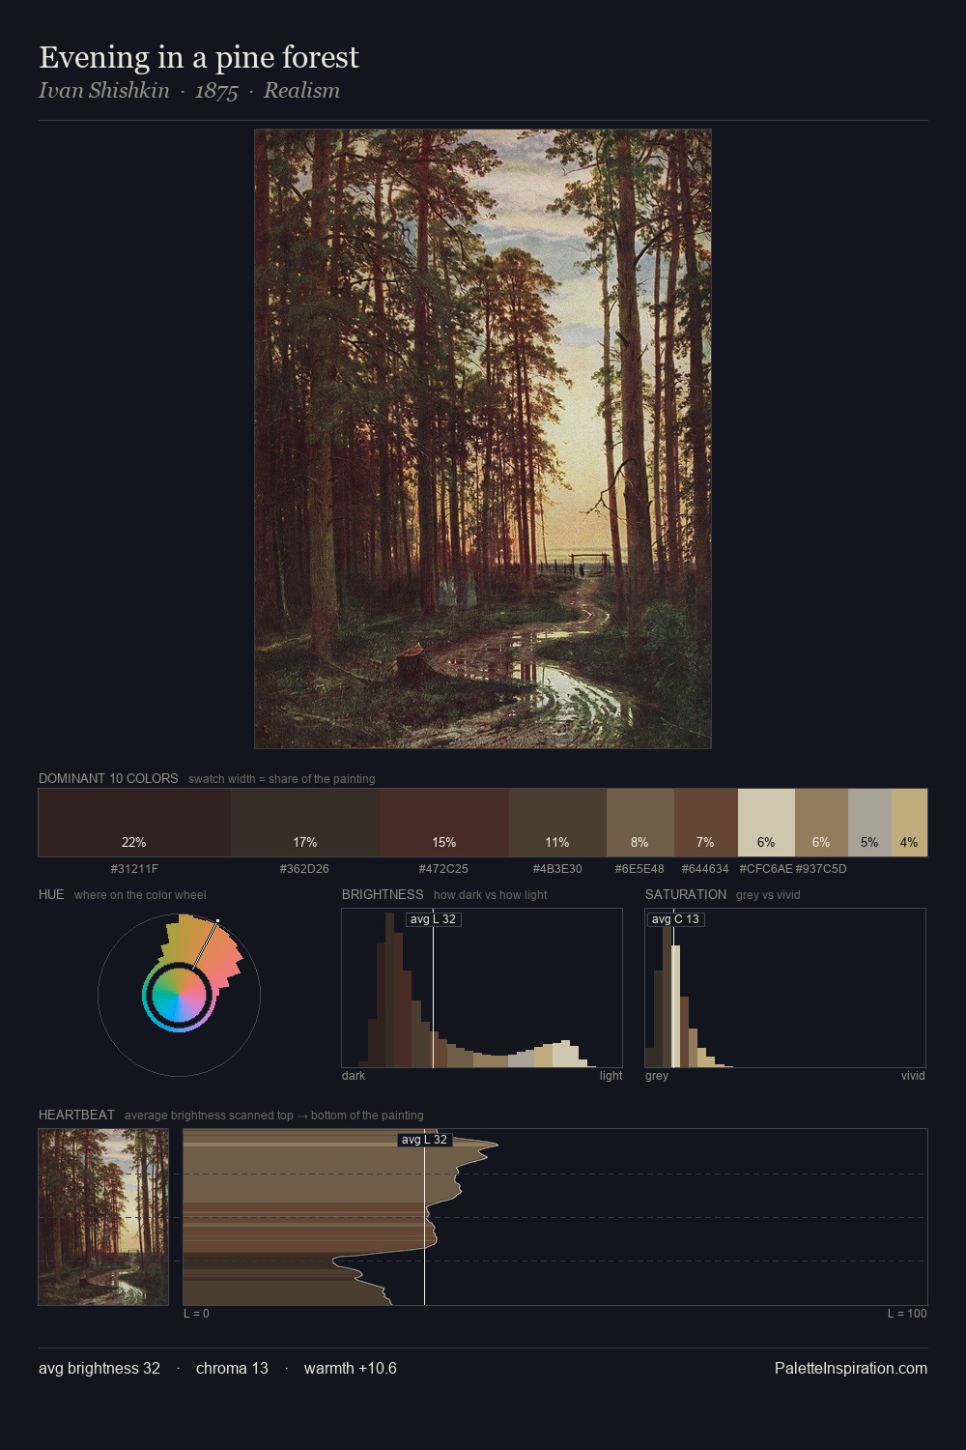Image resolution: width=966 pixels, height=1450 pixels.
Task: Click the SATURATION section heading
Action: click(x=686, y=894)
